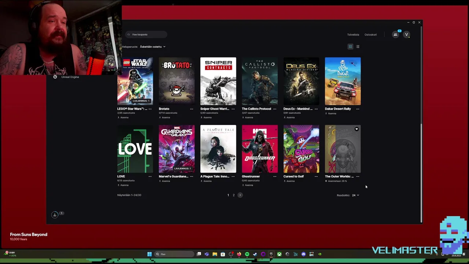
Task: Open options menu for The Outer Worlds
Action: coord(358,176)
